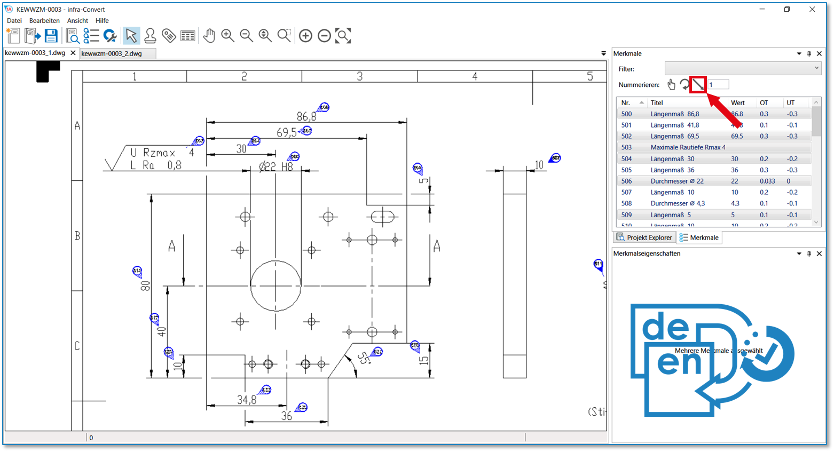Screen dimensions: 834x452
Task: Select the stamp tool in the toolbar
Action: click(150, 36)
